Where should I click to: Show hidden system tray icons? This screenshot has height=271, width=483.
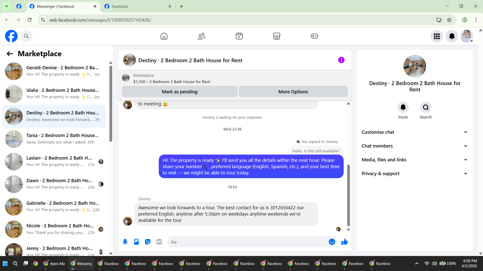click(417, 263)
